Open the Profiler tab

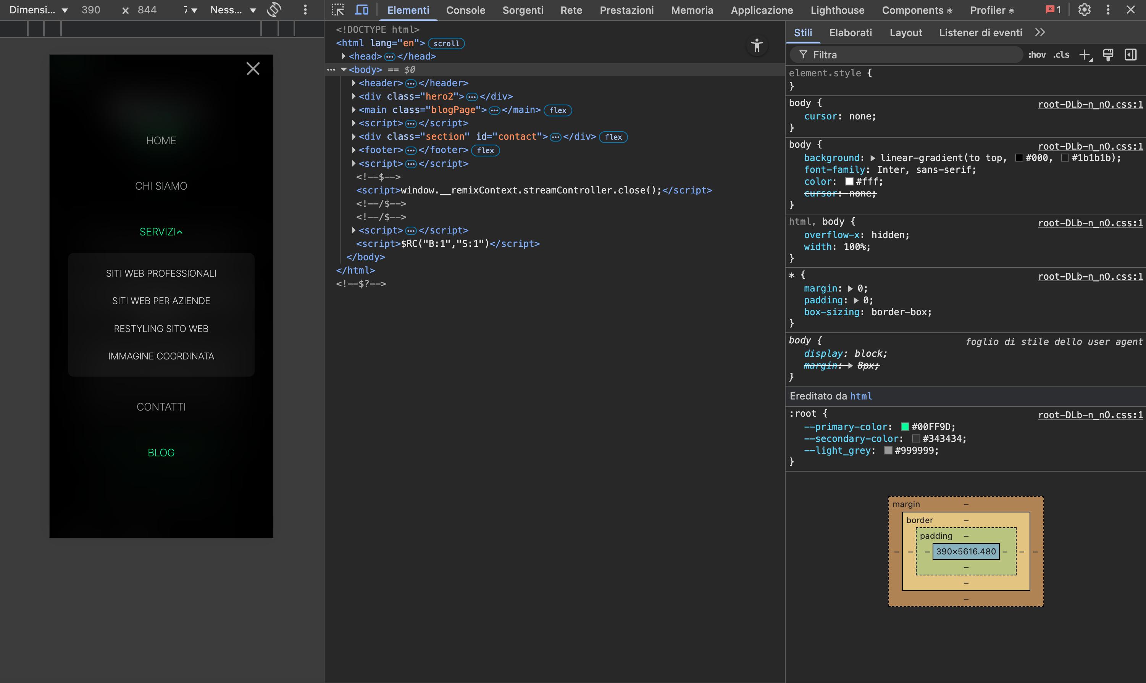tap(992, 10)
